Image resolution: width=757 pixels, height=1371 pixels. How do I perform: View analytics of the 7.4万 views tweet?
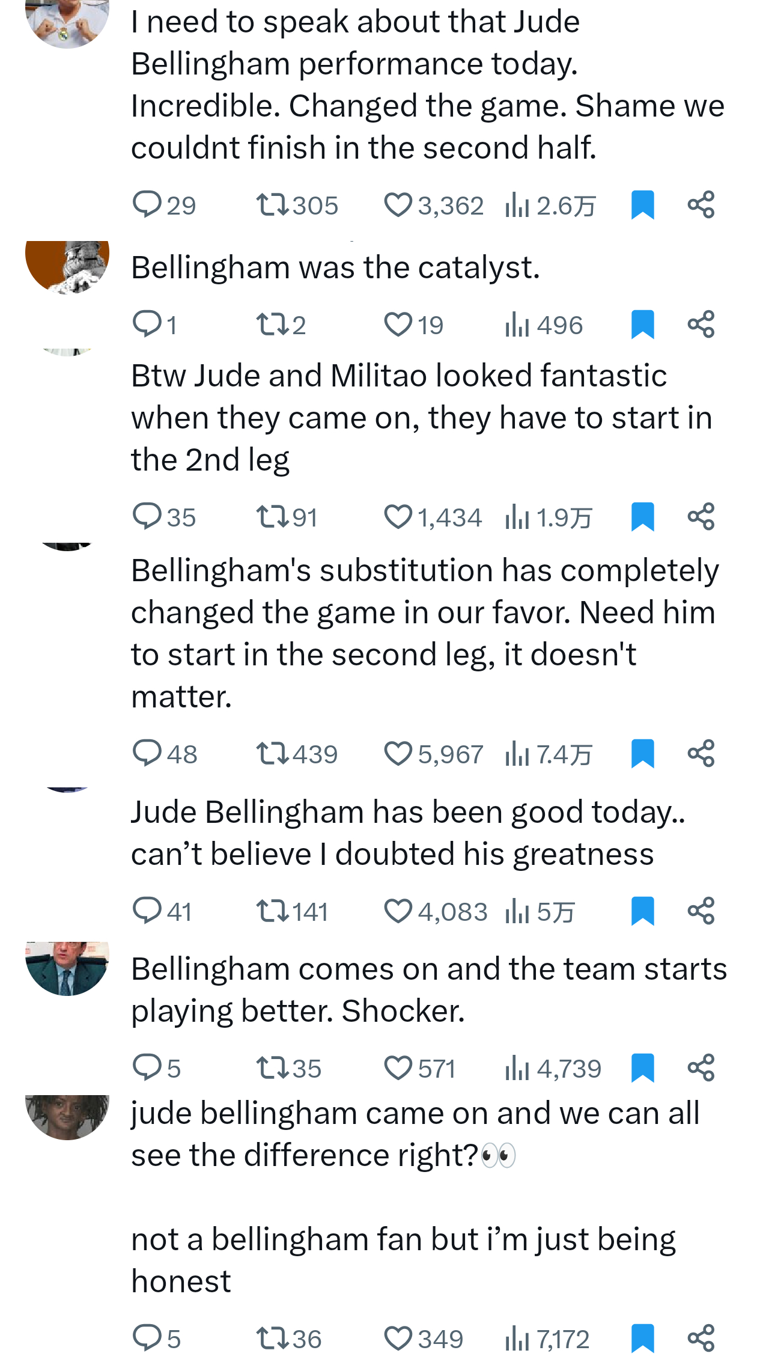(x=517, y=754)
